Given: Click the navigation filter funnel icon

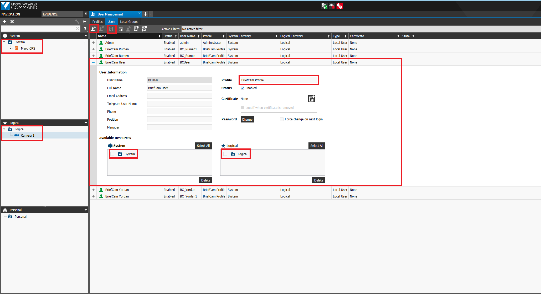Looking at the screenshot, I should click(85, 29).
